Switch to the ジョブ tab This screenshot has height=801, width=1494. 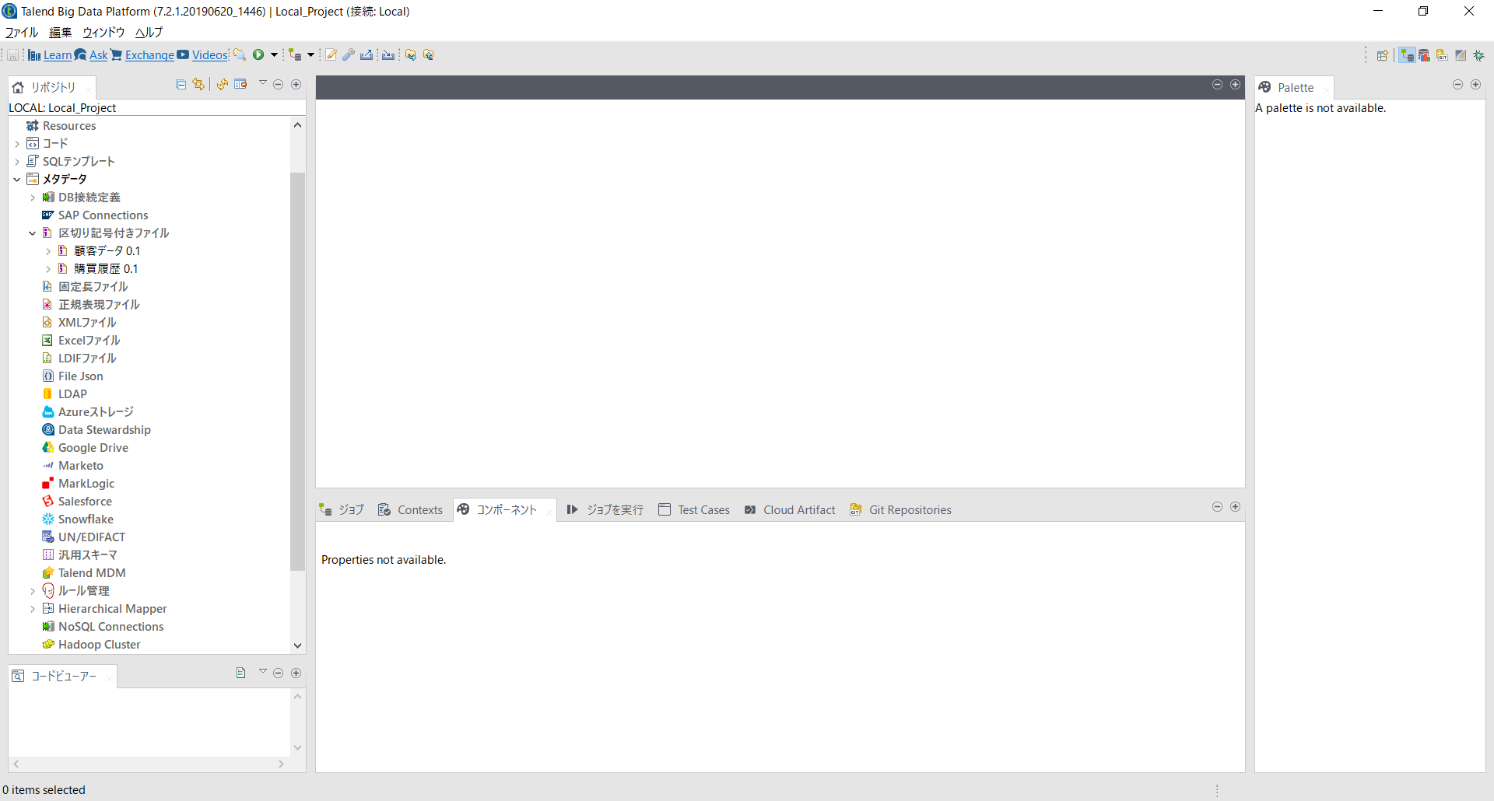342,510
